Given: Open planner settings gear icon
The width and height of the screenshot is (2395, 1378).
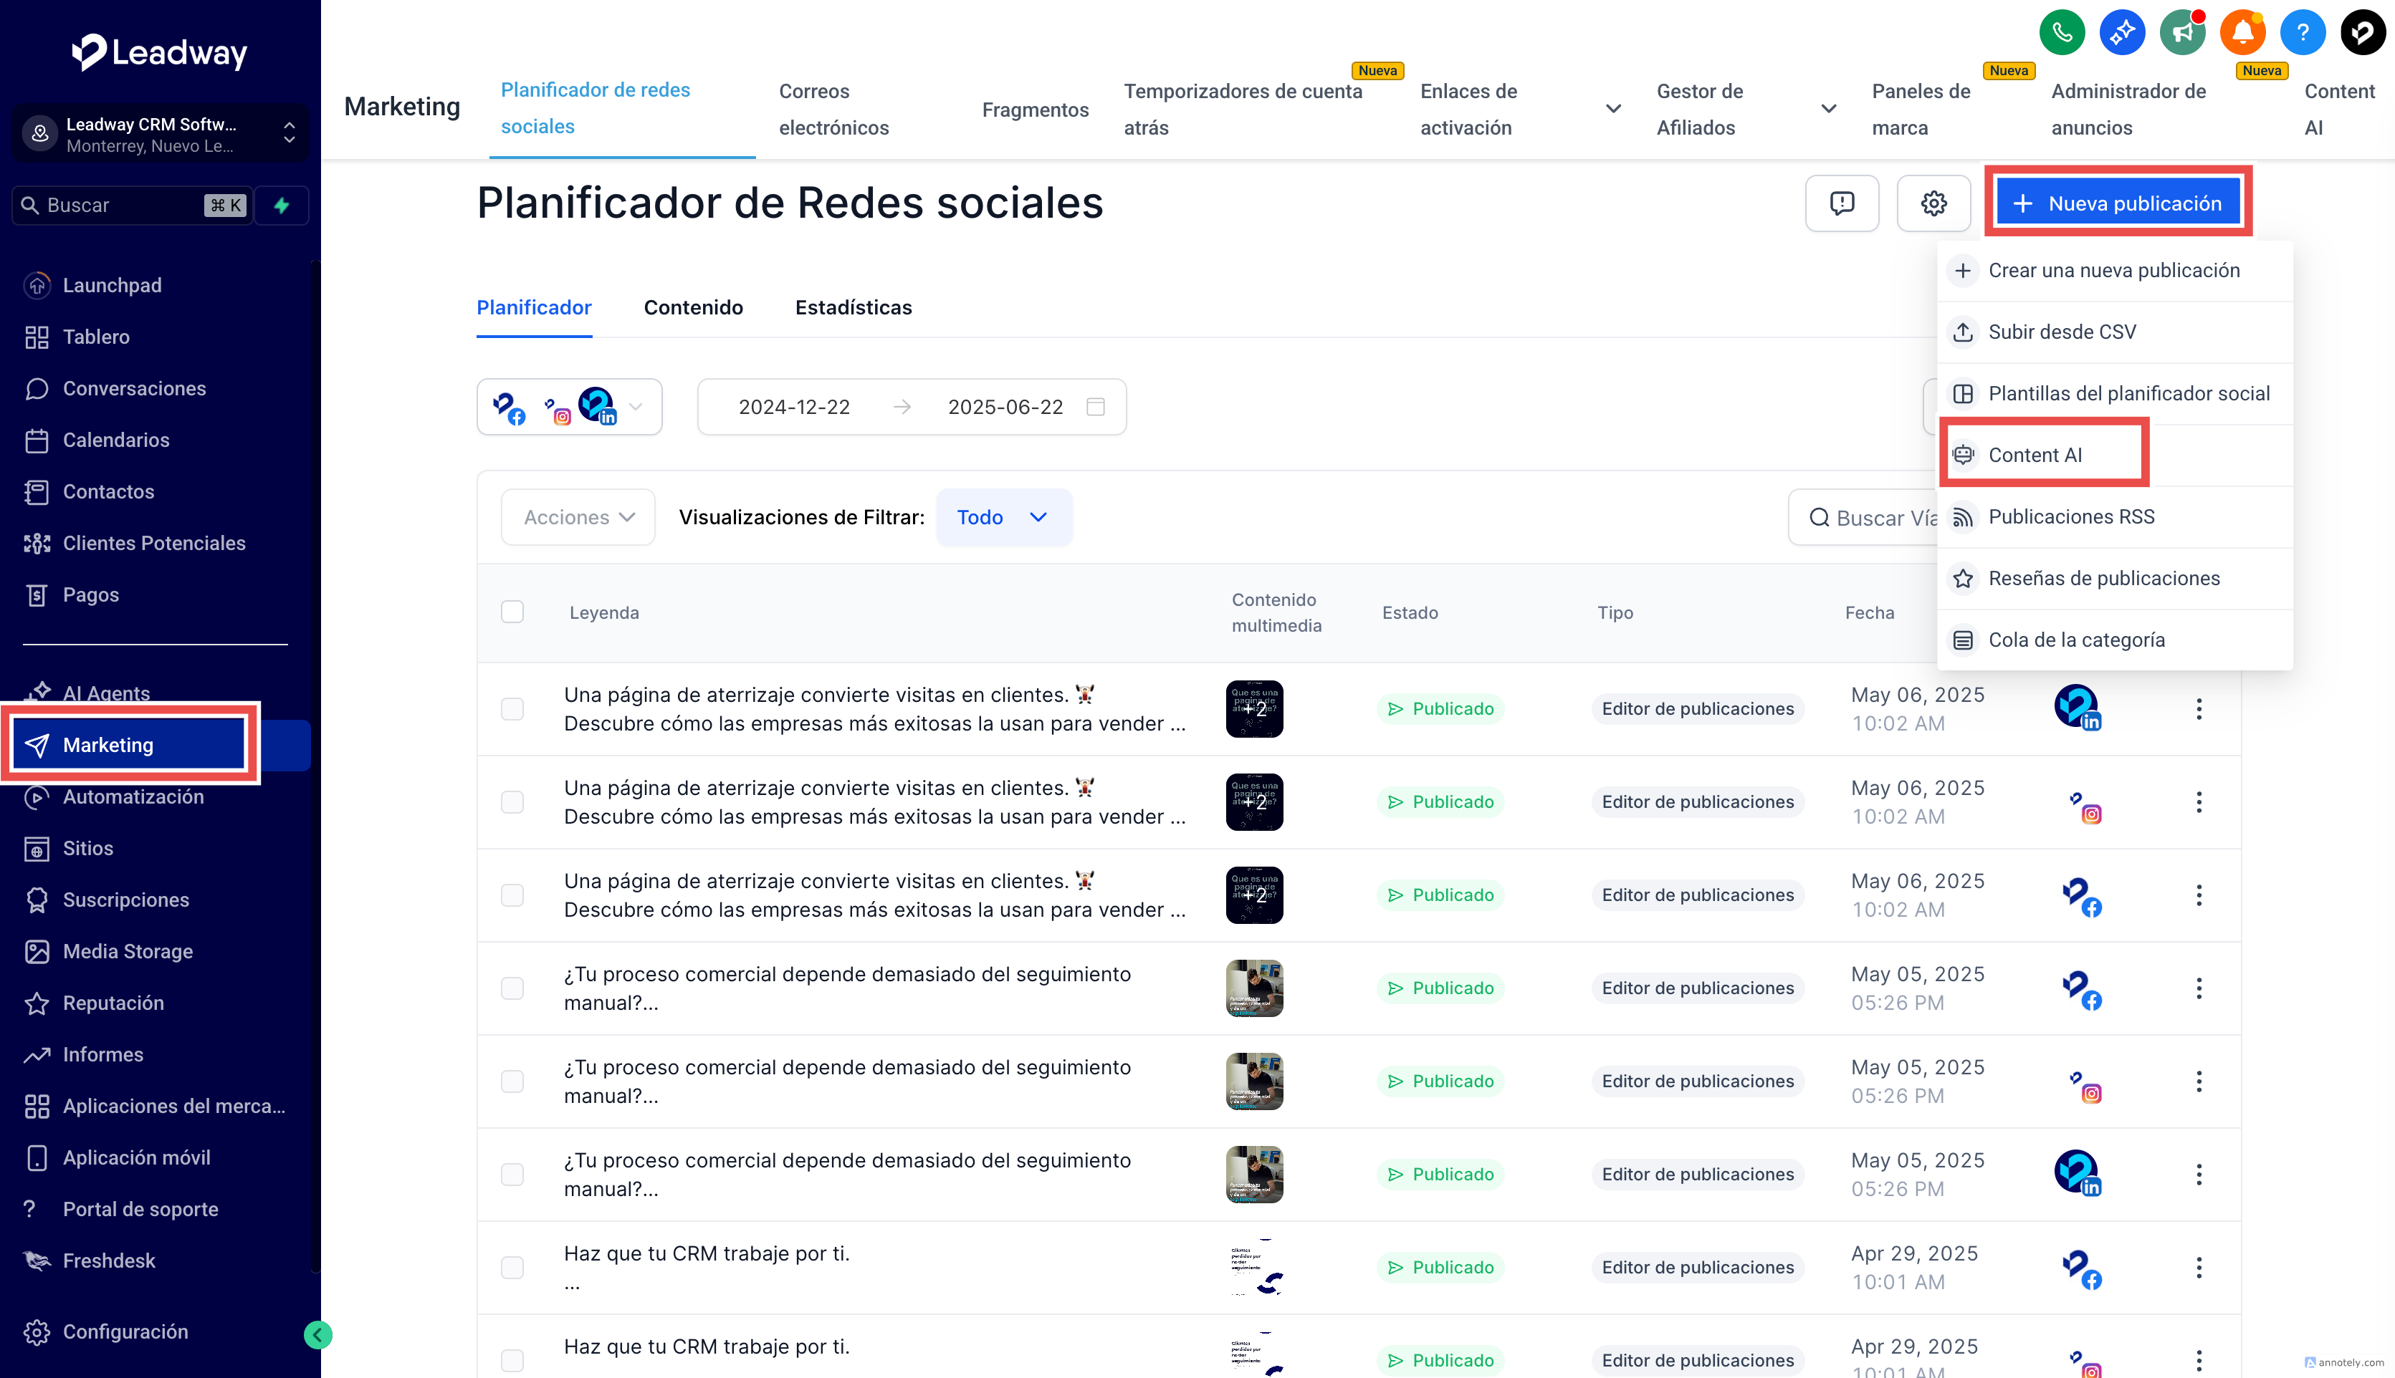Looking at the screenshot, I should click(x=1933, y=203).
